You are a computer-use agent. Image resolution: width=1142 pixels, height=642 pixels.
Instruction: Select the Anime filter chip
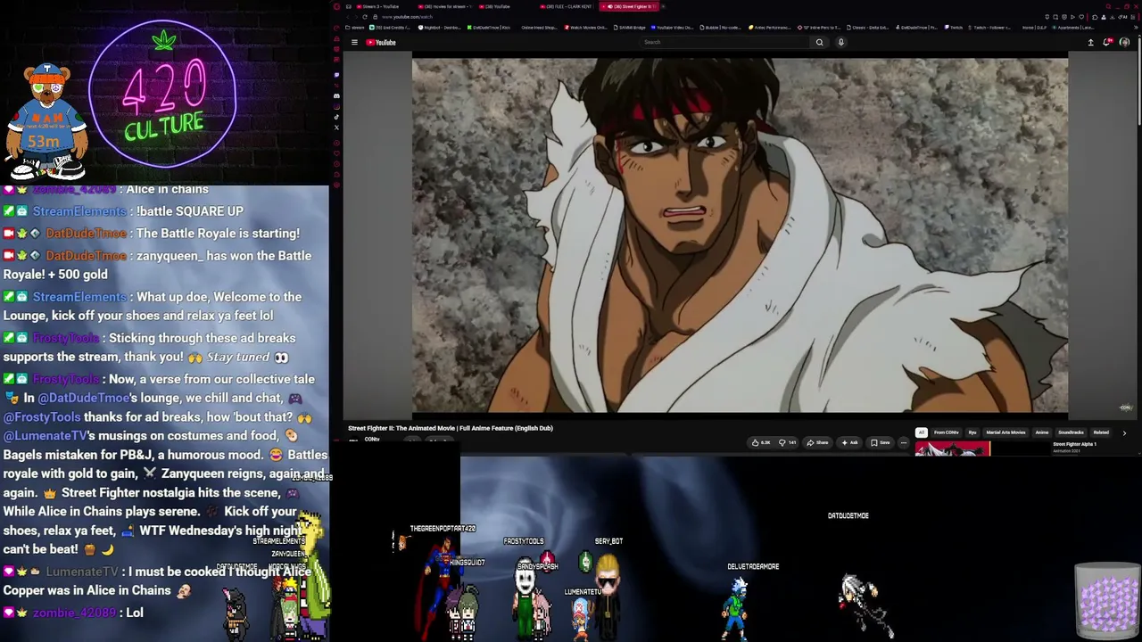click(x=1041, y=432)
